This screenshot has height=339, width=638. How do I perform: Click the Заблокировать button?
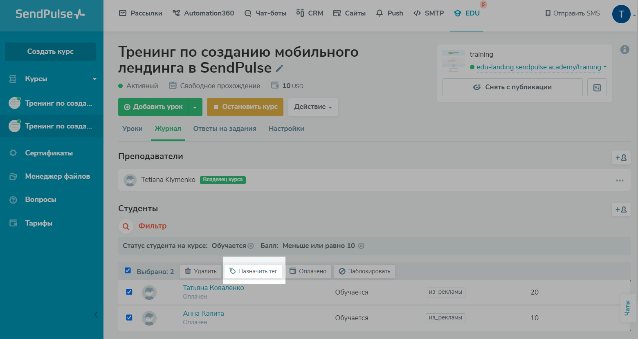point(364,272)
